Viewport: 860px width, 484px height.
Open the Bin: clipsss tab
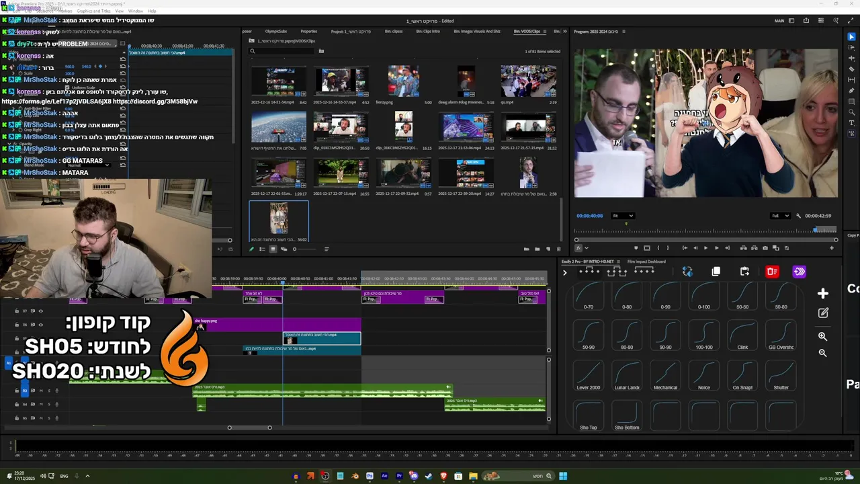(394, 31)
